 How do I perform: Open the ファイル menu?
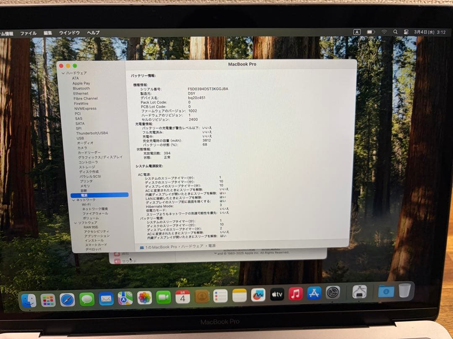[x=29, y=33]
